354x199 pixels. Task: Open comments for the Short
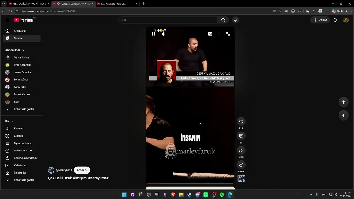point(241,136)
